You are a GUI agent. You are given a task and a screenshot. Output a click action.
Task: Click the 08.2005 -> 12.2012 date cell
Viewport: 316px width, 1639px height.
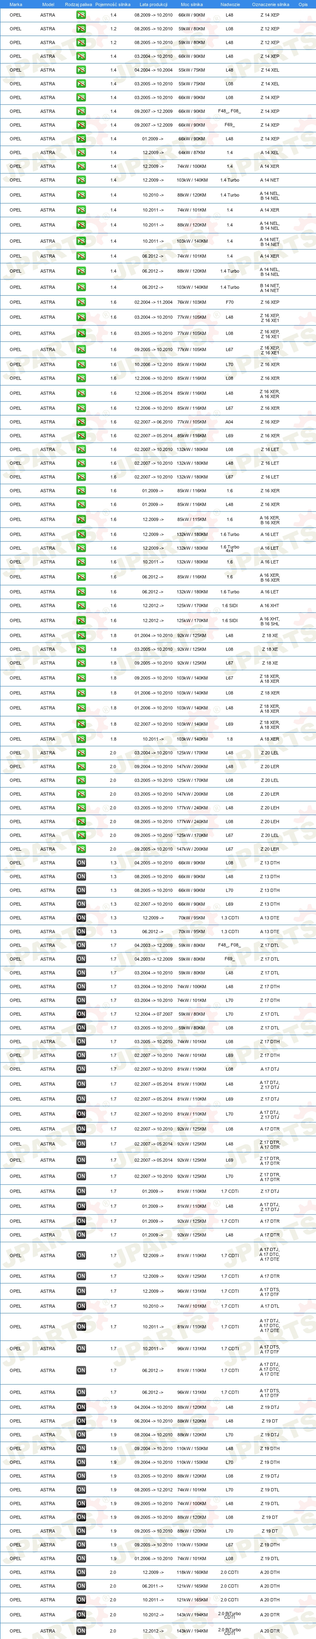[153, 1489]
